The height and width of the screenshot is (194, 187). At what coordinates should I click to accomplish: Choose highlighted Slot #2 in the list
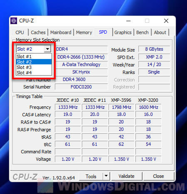(34, 62)
